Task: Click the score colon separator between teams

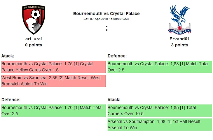Action: [107, 28]
